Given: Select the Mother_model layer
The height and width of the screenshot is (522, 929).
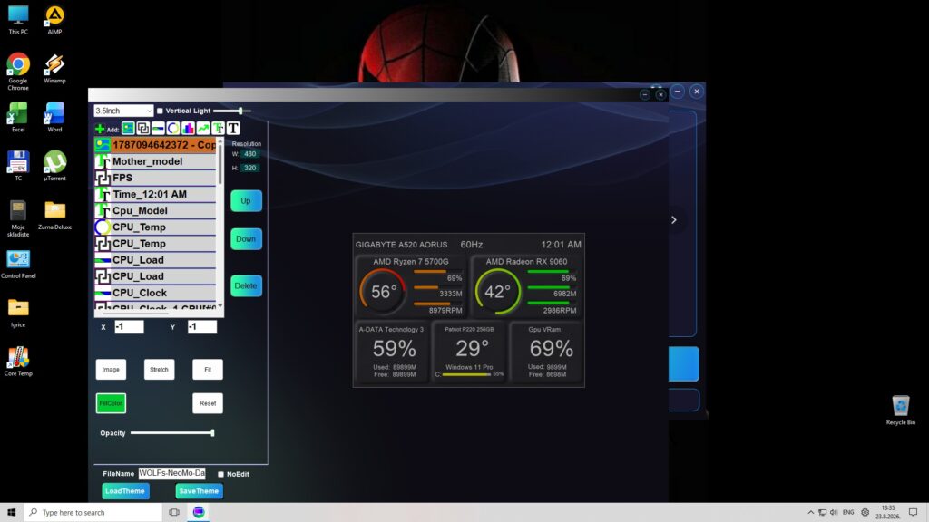Looking at the screenshot, I should [x=155, y=161].
